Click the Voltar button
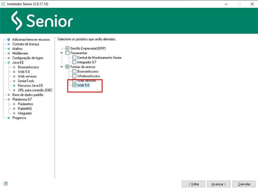The height and width of the screenshot is (189, 258). point(193,184)
